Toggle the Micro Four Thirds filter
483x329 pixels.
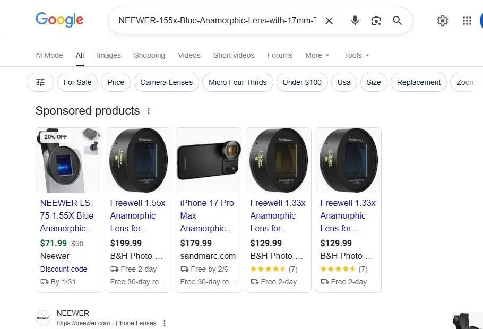[x=237, y=82]
